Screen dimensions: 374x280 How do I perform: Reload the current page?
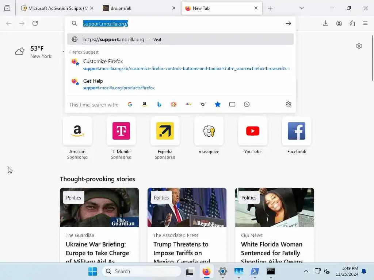click(x=35, y=23)
